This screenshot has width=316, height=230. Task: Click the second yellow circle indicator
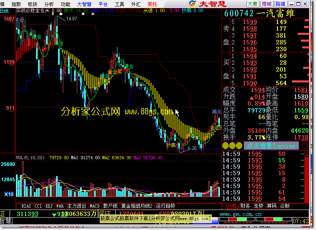point(232,146)
